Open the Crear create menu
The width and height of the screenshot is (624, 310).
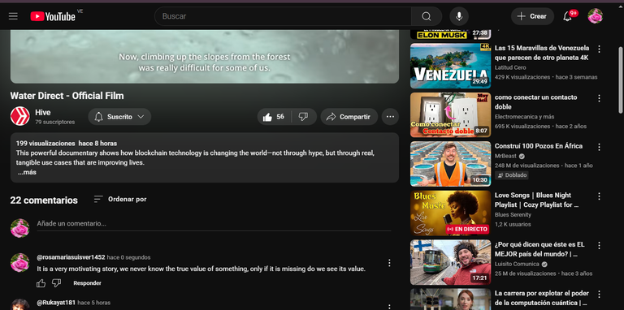(x=532, y=16)
